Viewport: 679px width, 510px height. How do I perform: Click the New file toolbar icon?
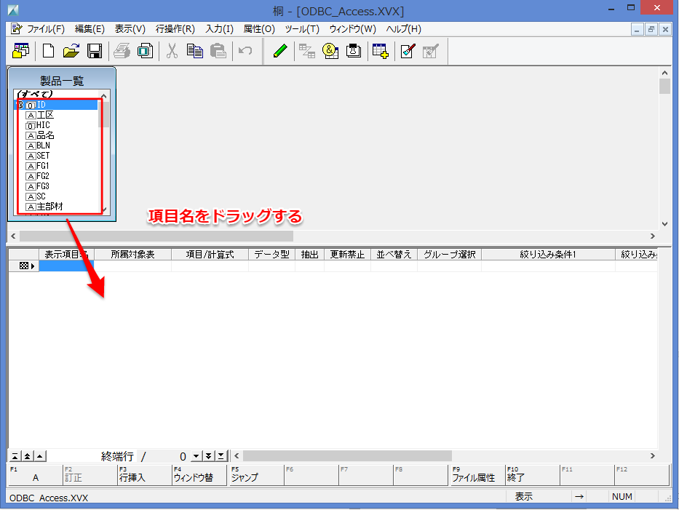[x=49, y=51]
